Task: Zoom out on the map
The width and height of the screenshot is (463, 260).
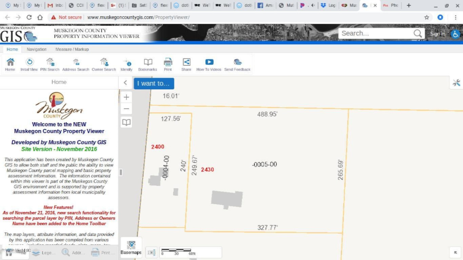Action: (x=126, y=109)
